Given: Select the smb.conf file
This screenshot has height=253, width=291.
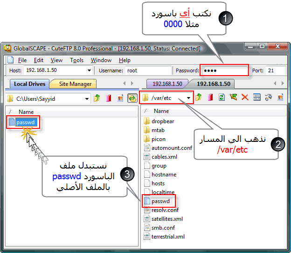Looking at the screenshot, I should 159,228.
